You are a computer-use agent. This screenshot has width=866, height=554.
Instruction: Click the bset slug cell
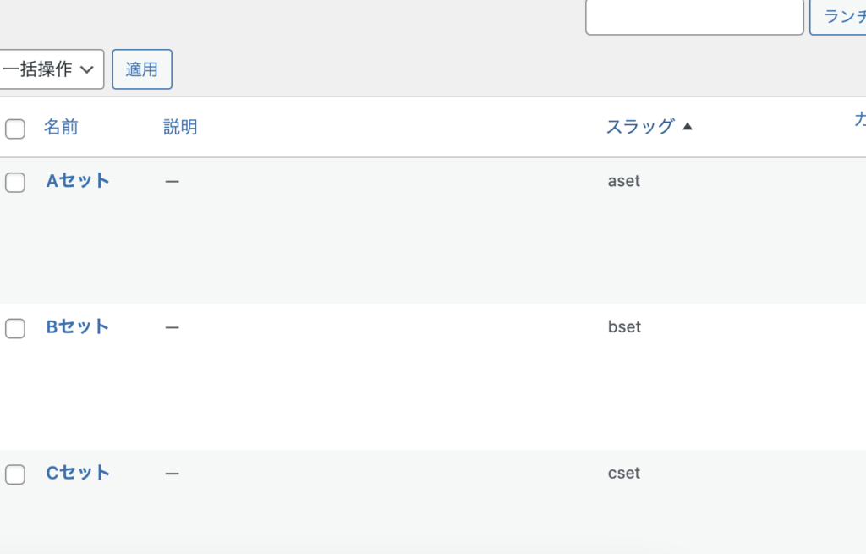click(x=624, y=327)
